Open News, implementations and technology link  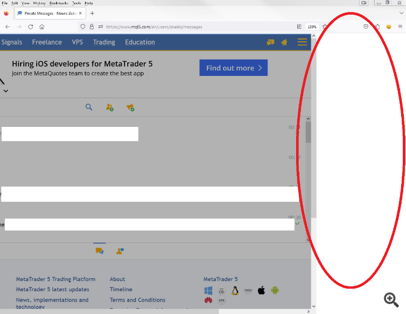[53, 303]
